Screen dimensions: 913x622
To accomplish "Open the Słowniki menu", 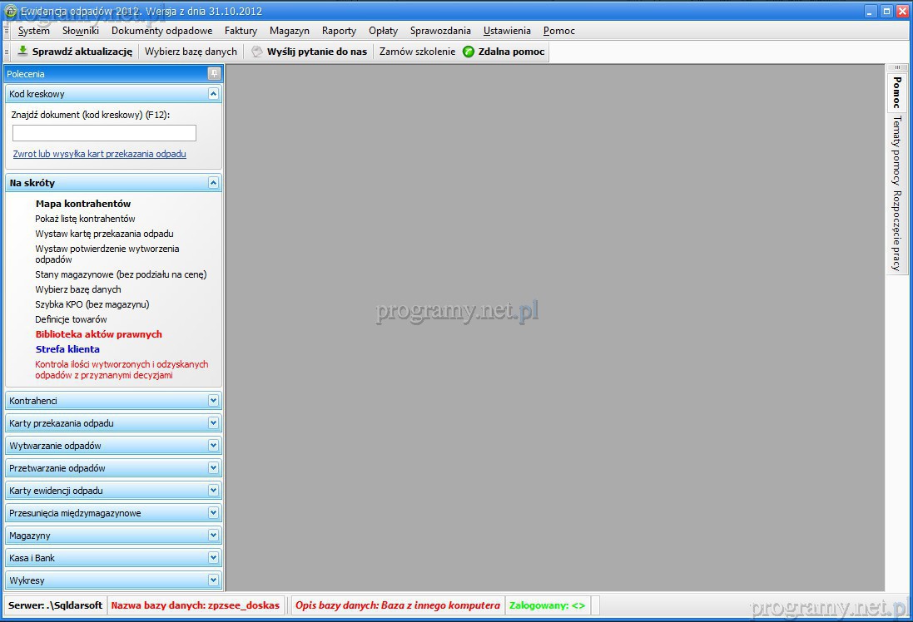I will point(80,31).
